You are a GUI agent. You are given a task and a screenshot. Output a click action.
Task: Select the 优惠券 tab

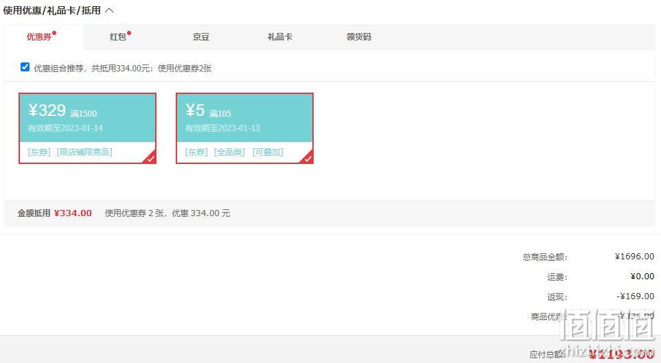[43, 36]
